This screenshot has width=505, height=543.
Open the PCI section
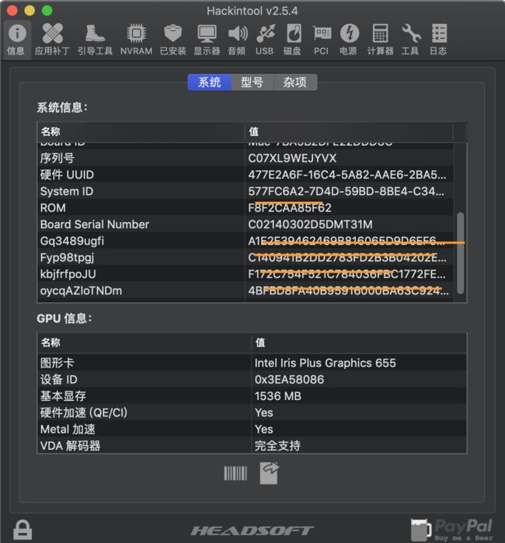click(322, 39)
